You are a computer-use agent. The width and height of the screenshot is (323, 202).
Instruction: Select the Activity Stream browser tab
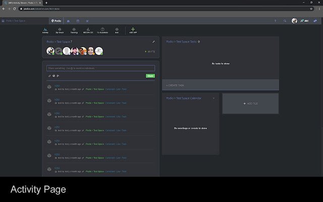pos(22,3)
